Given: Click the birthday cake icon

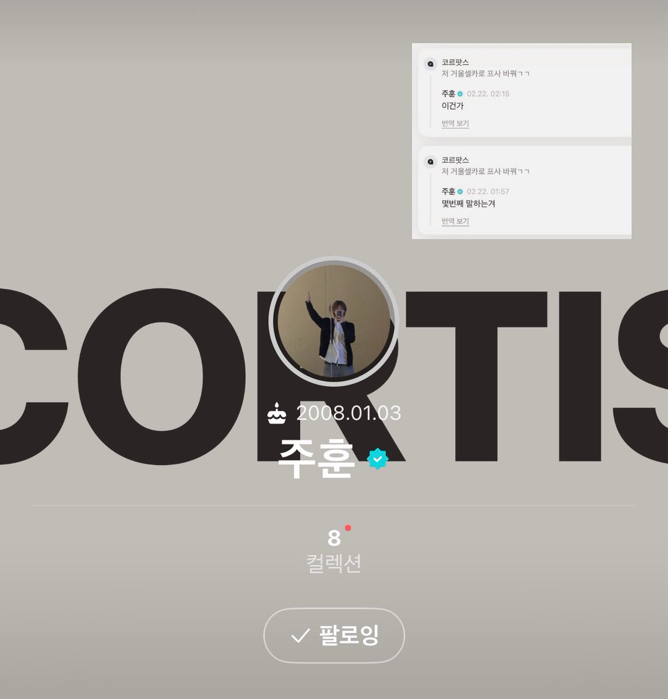Looking at the screenshot, I should (277, 413).
